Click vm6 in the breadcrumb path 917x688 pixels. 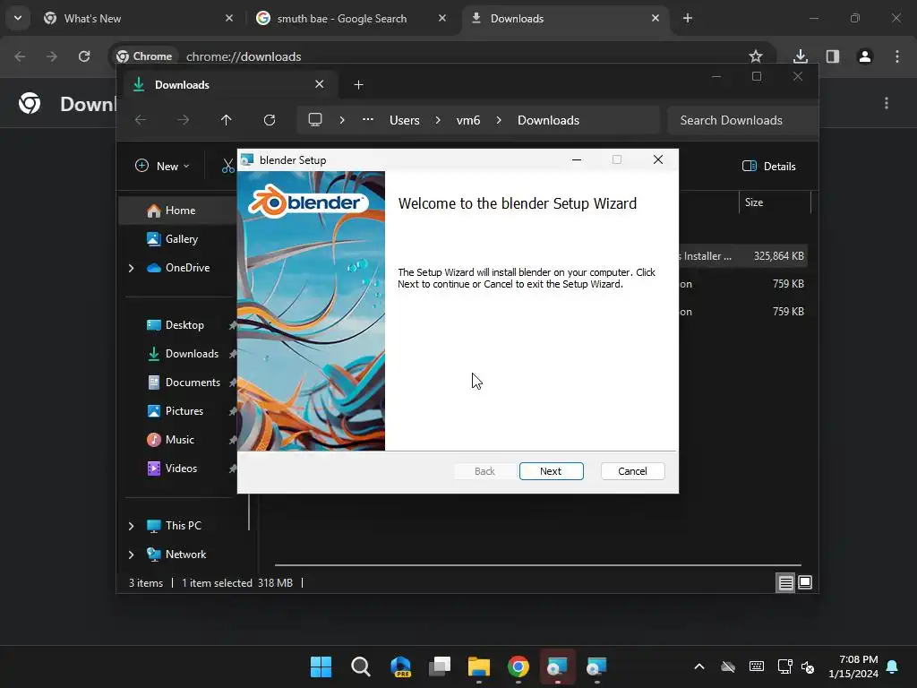tap(467, 120)
